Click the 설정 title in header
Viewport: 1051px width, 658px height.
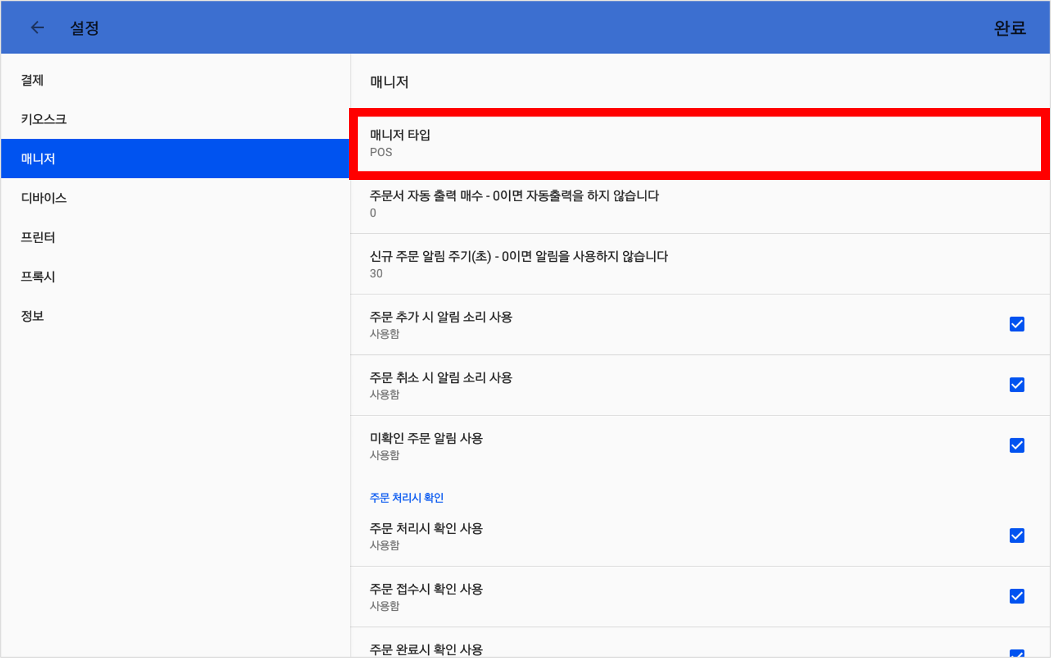pyautogui.click(x=84, y=28)
